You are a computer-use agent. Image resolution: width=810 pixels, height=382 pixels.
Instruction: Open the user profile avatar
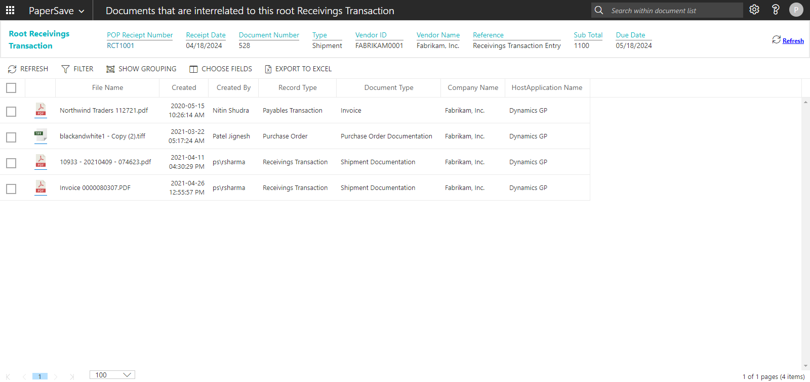[796, 10]
